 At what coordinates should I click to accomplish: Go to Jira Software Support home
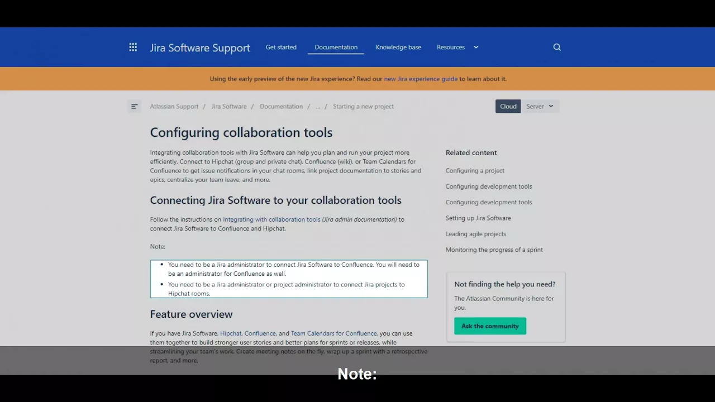200,48
